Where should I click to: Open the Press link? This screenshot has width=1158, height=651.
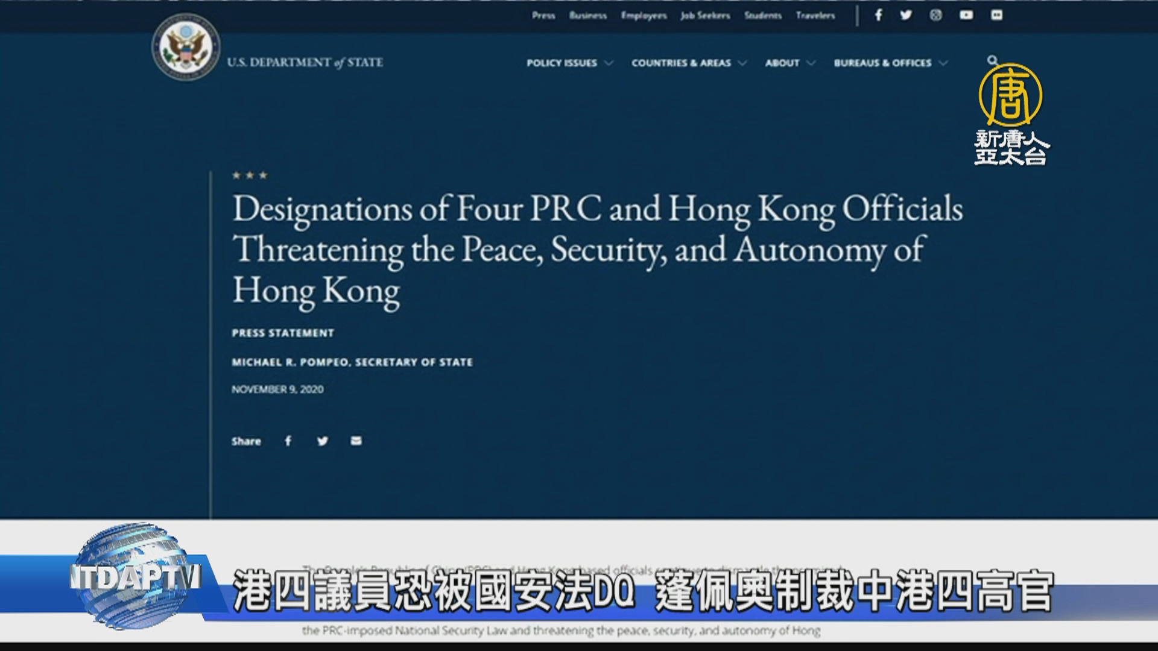pyautogui.click(x=543, y=16)
